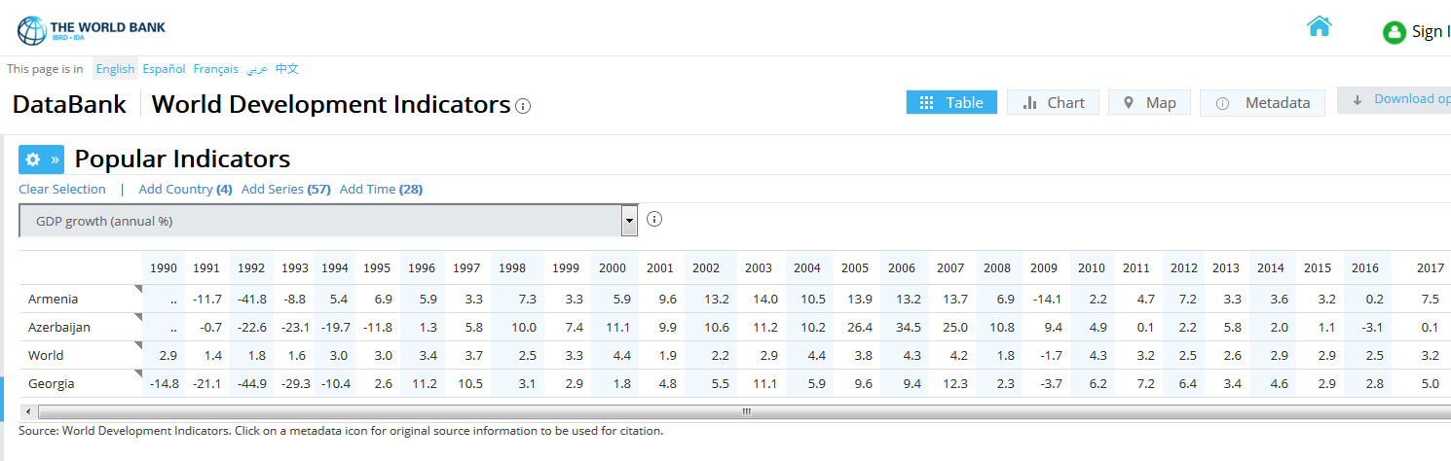Image resolution: width=1451 pixels, height=461 pixels.
Task: Switch to the Table view
Action: coord(951,102)
